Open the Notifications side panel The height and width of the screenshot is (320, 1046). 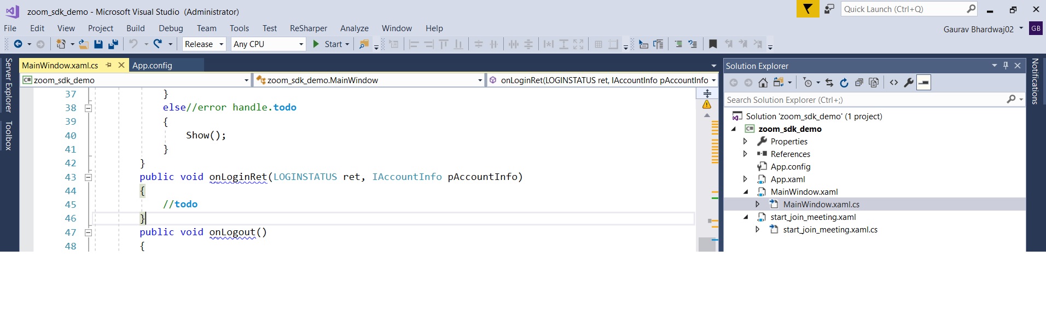pos(1035,82)
